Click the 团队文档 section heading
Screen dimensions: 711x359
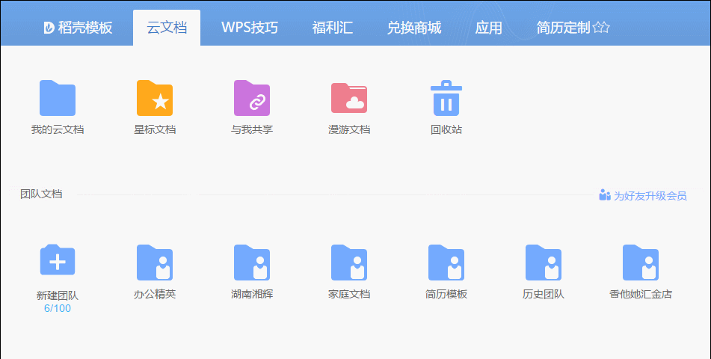point(41,194)
